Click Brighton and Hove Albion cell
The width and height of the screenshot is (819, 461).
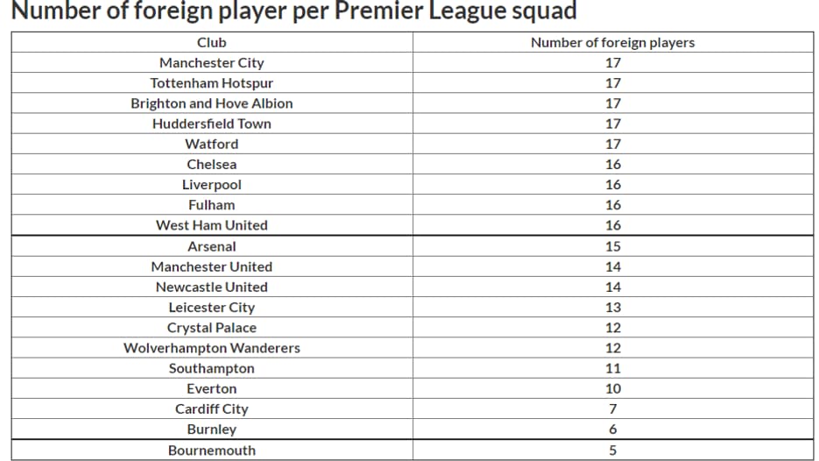coord(212,103)
